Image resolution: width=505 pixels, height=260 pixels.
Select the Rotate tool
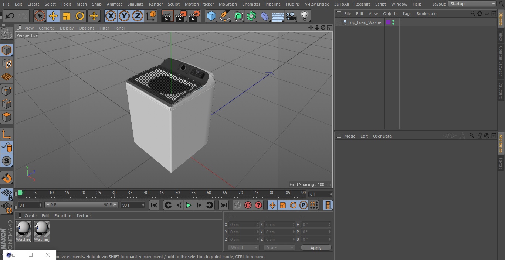[x=80, y=16]
